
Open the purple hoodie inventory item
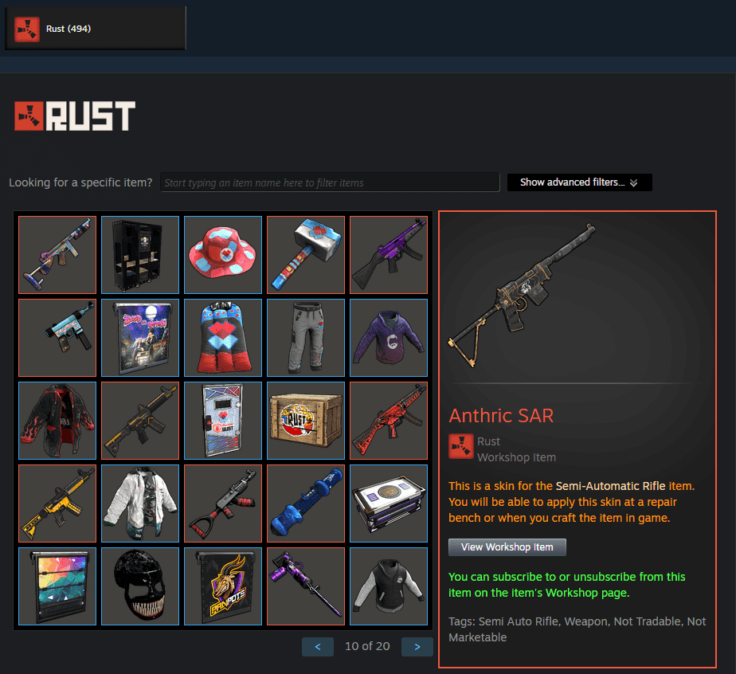point(389,338)
